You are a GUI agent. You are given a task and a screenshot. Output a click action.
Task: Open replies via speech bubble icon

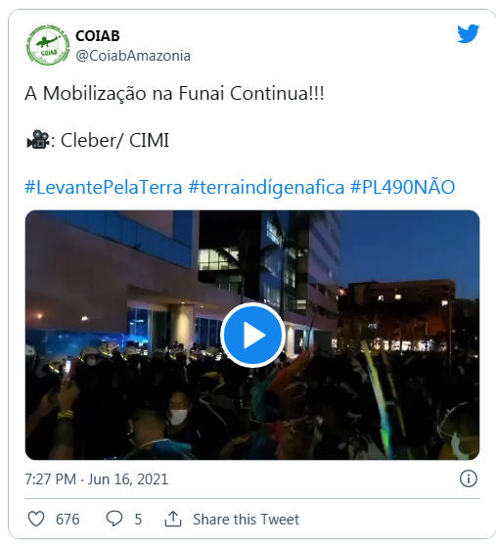[x=114, y=519]
